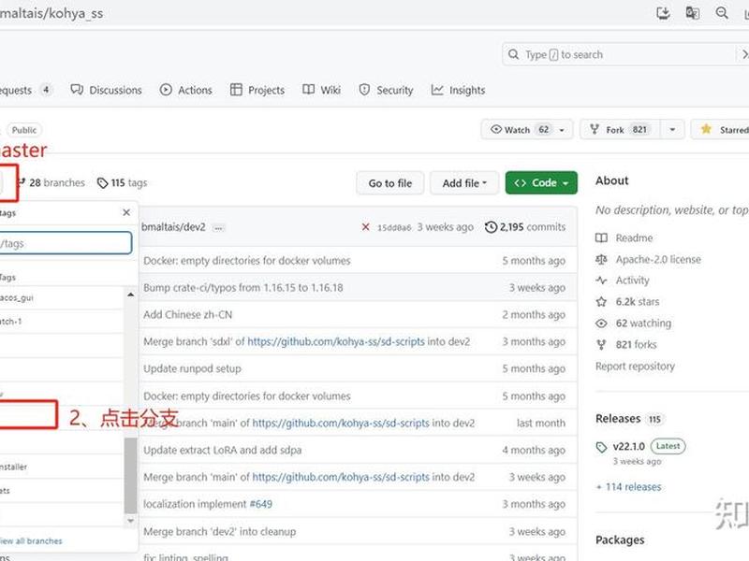This screenshot has width=749, height=561.
Task: Click the Readme book icon
Action: pos(601,237)
